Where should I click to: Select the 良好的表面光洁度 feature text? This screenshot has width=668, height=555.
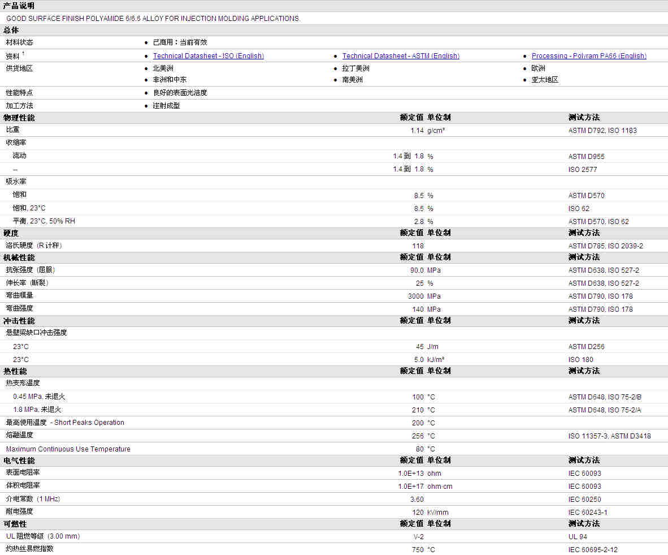[180, 93]
